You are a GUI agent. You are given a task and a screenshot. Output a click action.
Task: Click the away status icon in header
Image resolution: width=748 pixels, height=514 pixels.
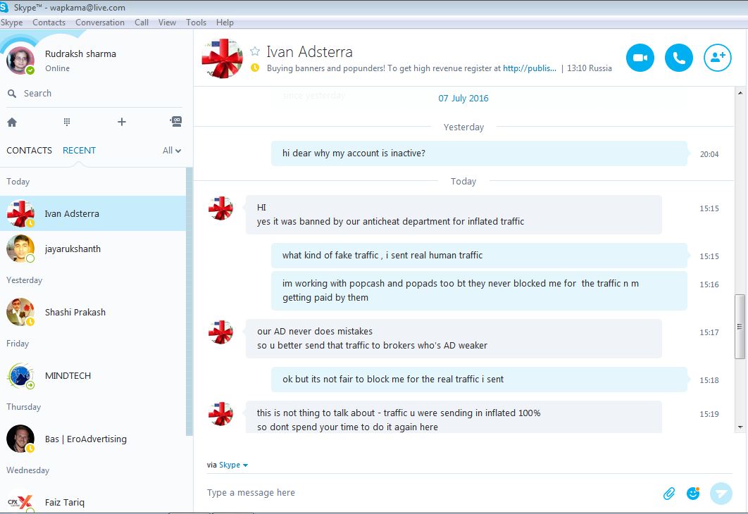[x=255, y=68]
